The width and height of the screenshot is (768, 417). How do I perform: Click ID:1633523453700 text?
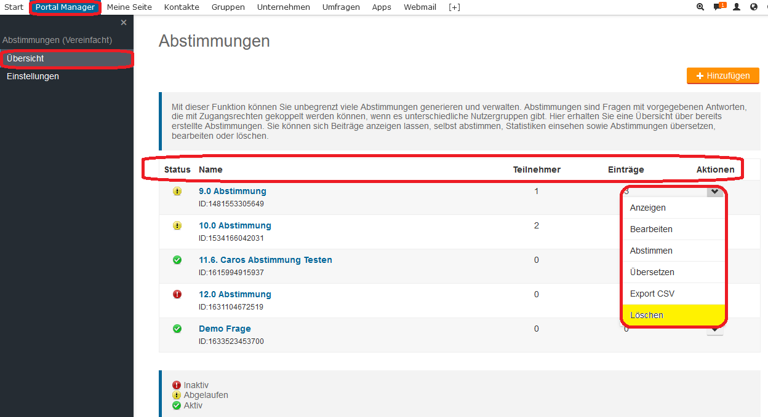coord(231,341)
